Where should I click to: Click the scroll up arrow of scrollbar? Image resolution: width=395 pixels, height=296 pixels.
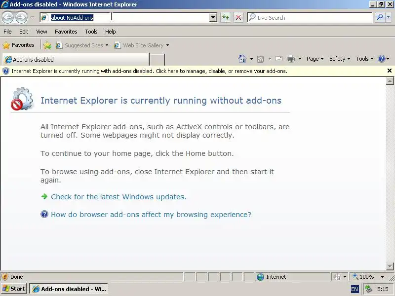pos(390,81)
